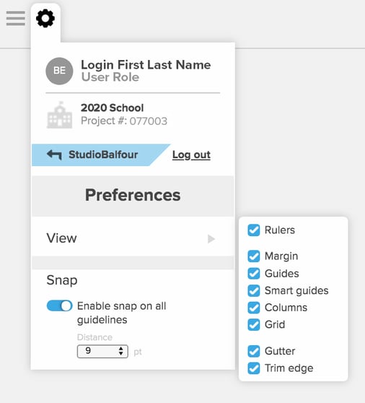Click the 2020 School project name
The width and height of the screenshot is (365, 403).
pos(113,108)
